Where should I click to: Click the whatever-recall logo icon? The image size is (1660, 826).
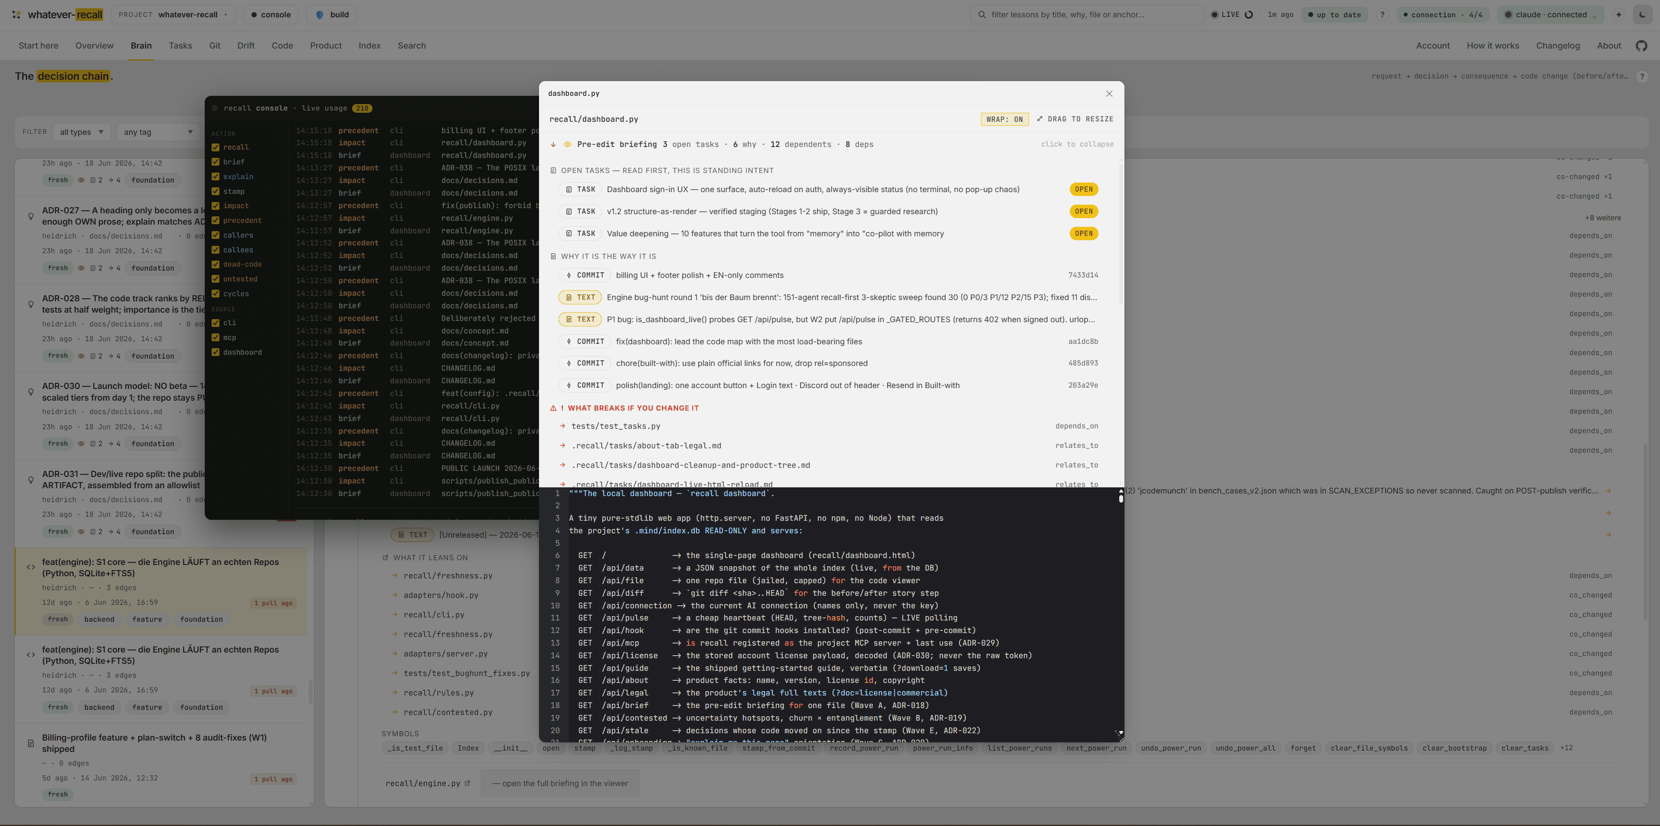16,14
